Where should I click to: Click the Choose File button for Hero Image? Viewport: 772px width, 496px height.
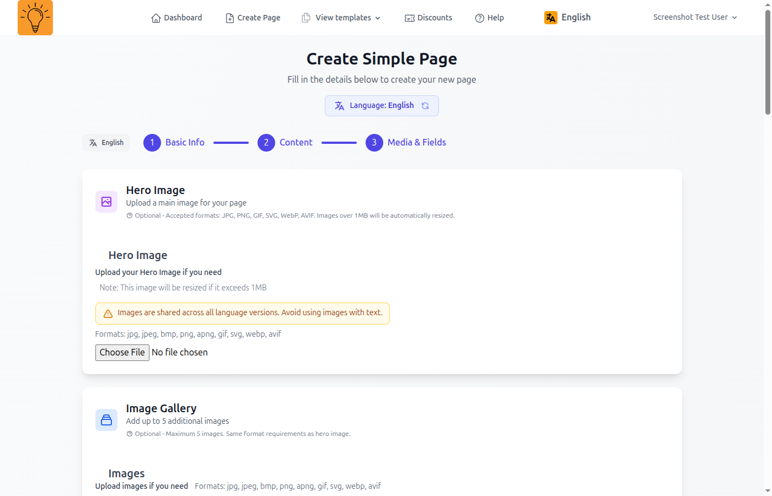[122, 353]
